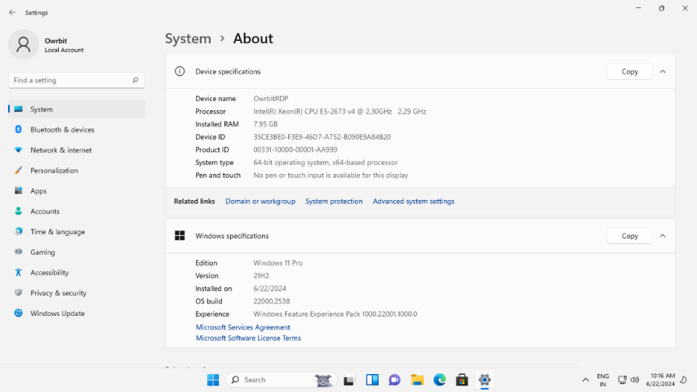697x392 pixels.
Task: Open Windows Update section
Action: 57,314
